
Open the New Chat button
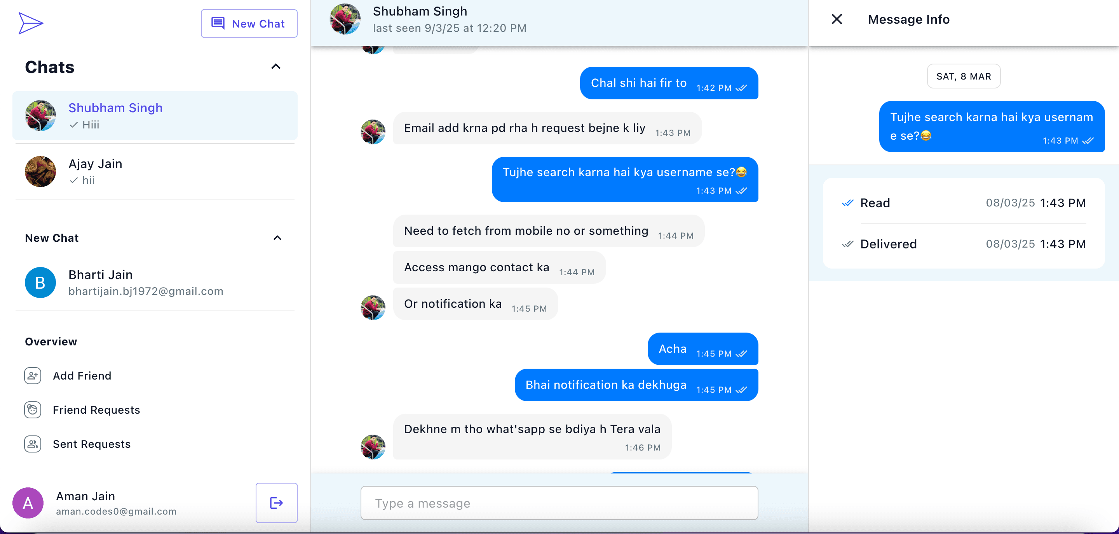click(249, 23)
